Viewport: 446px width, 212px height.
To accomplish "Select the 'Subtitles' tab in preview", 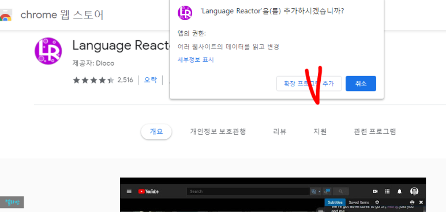I will click(335, 202).
